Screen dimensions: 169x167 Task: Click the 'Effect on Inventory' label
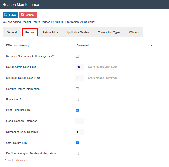tap(18, 45)
